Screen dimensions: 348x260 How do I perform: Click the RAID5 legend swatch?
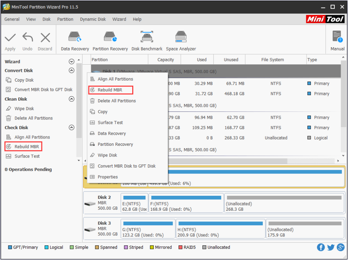coord(180,247)
